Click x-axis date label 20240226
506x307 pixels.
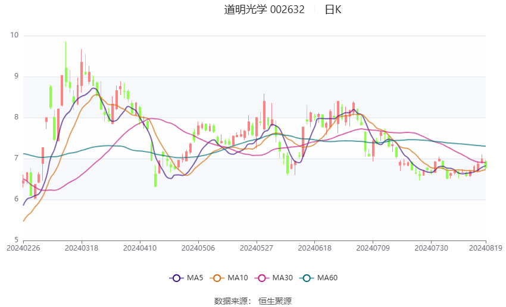24,248
